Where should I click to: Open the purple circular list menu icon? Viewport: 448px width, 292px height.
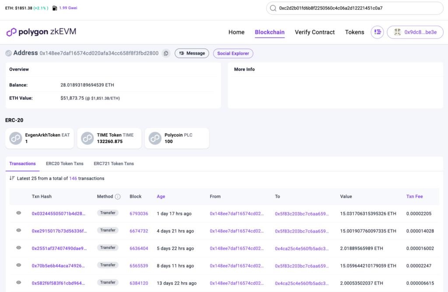click(377, 32)
